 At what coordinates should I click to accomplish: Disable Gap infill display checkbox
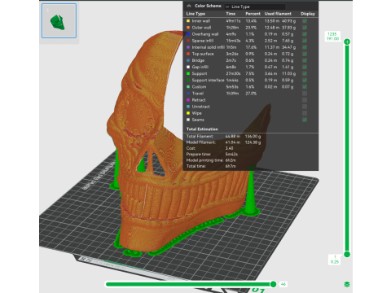tap(305, 67)
